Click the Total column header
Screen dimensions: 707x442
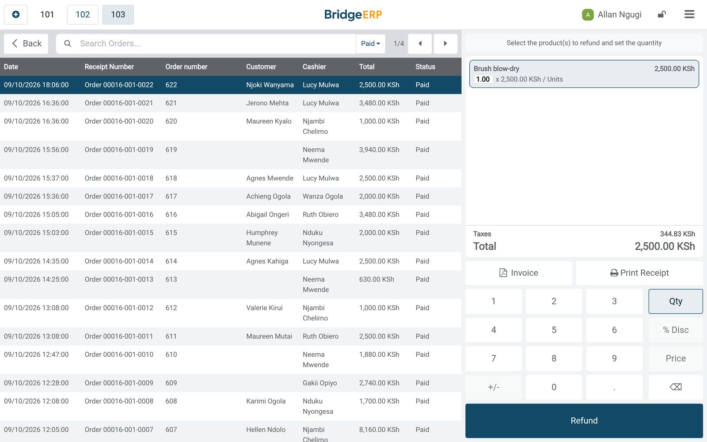point(367,67)
